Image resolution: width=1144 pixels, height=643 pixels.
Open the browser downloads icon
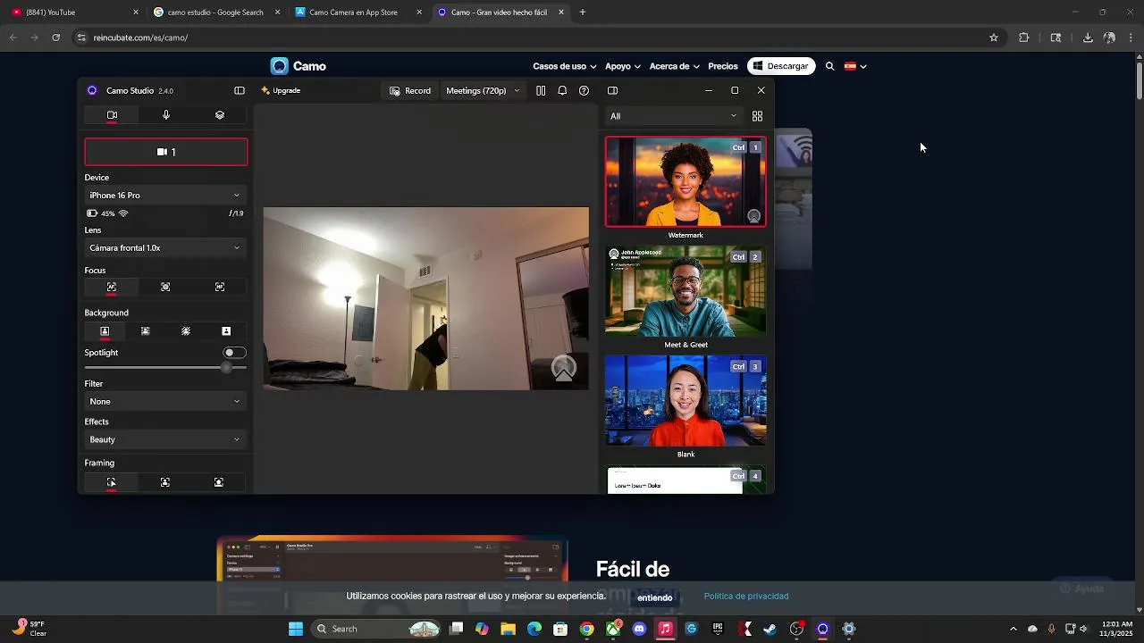[x=1088, y=38]
